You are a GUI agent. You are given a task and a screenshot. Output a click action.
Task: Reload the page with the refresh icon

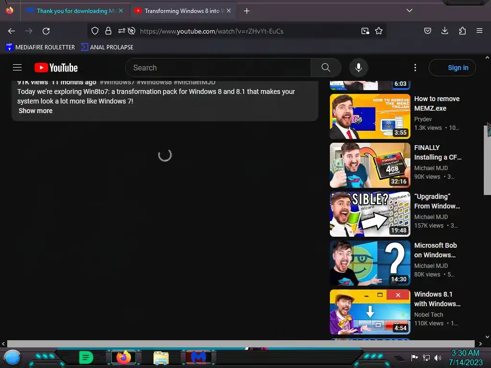click(46, 31)
